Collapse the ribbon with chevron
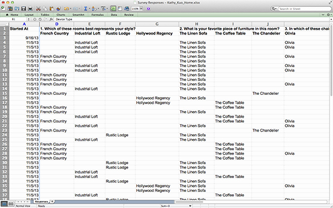The width and height of the screenshot is (333, 208). [x=323, y=14]
